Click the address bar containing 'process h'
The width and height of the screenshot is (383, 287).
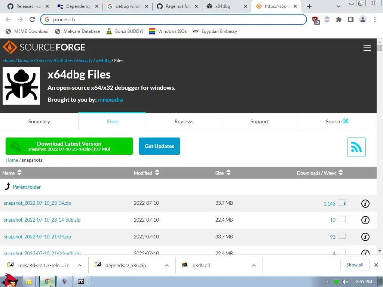click(174, 19)
